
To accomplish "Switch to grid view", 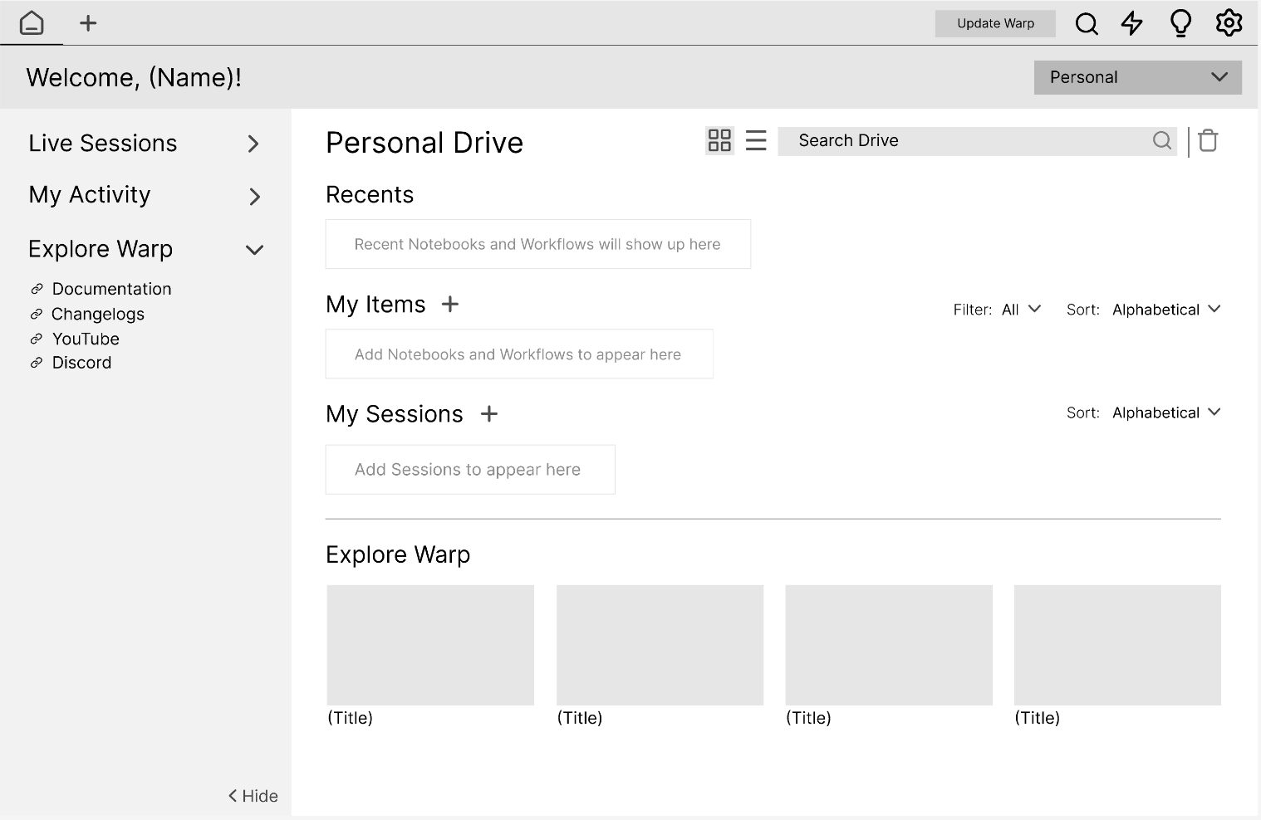I will click(x=719, y=140).
